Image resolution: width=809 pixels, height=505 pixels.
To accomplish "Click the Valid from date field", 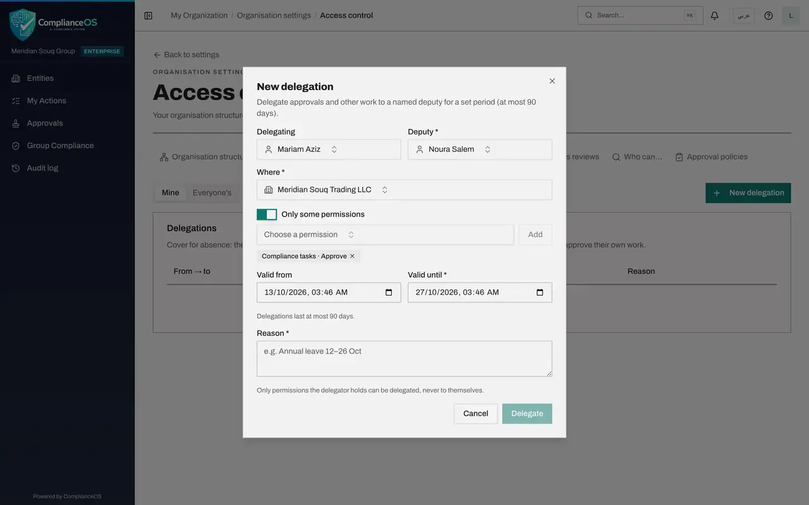I will tap(329, 292).
